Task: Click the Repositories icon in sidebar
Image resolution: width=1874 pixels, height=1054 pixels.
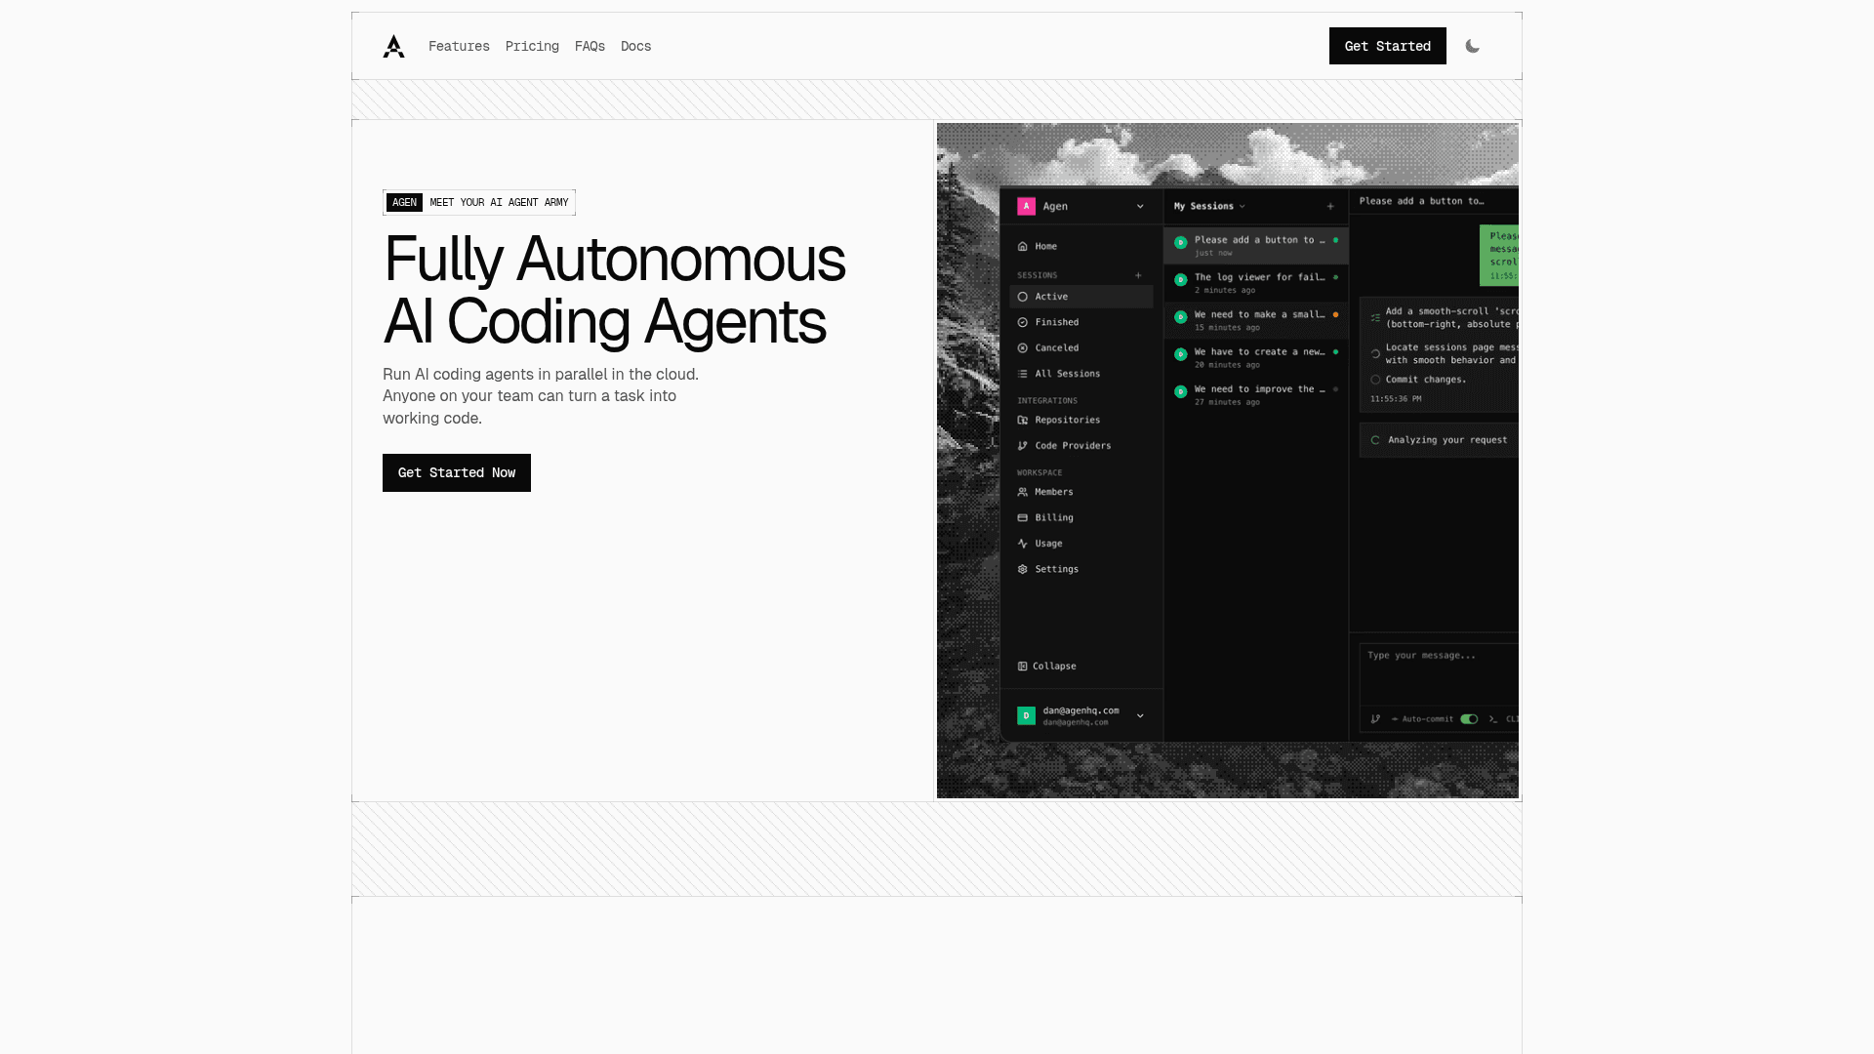Action: 1022,421
